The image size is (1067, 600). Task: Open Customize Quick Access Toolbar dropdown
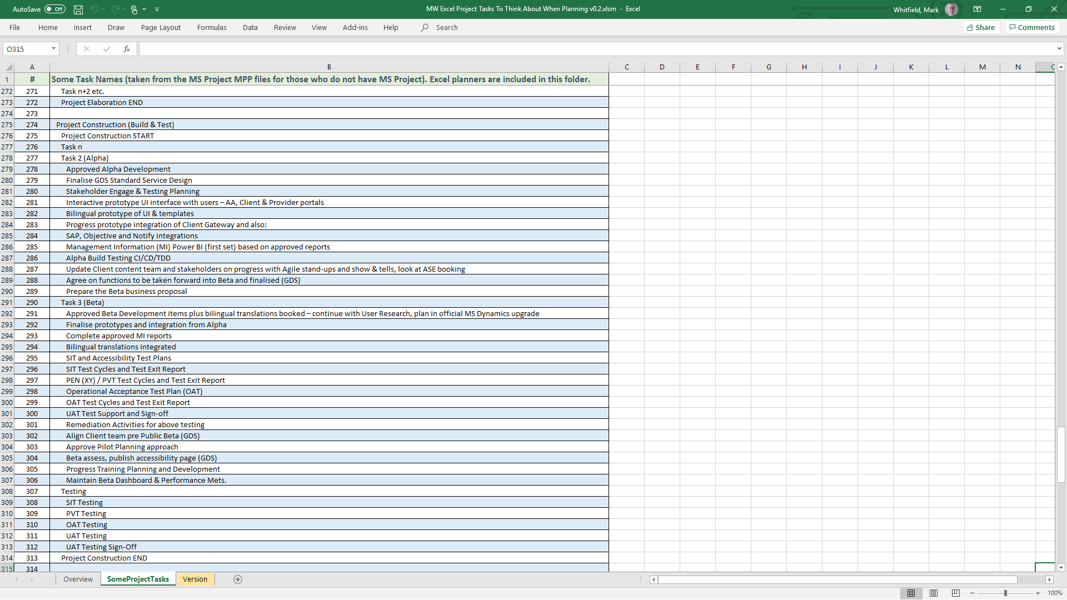point(157,9)
